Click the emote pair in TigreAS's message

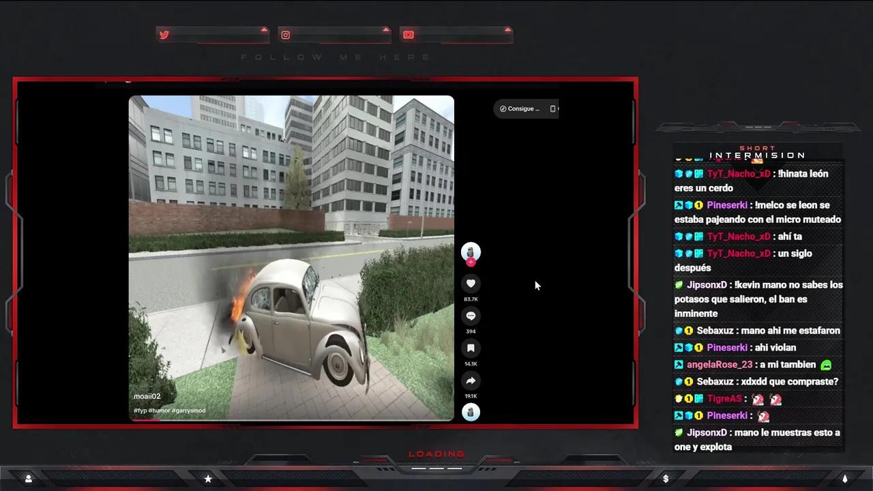point(766,399)
